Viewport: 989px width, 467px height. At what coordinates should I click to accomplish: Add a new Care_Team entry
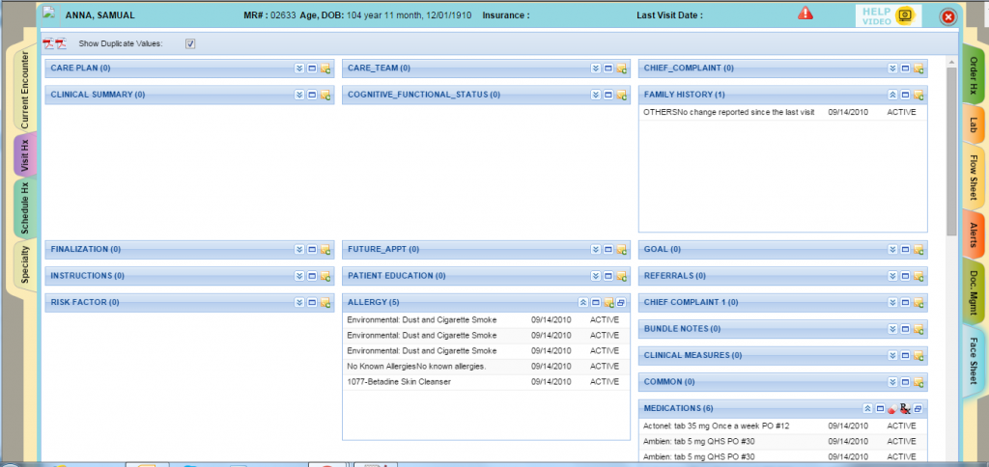621,69
